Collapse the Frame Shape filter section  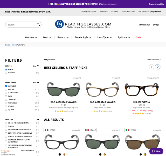pos(38,82)
